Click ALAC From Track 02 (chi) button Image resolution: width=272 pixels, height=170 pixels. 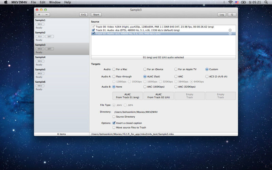158,96
